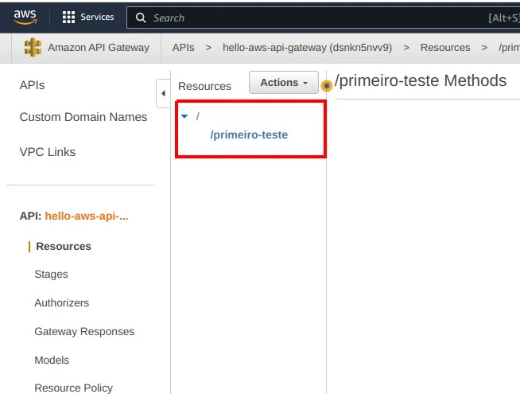Screen dimensions: 520x394
Task: Select Resources under the API section
Action: [x=64, y=246]
